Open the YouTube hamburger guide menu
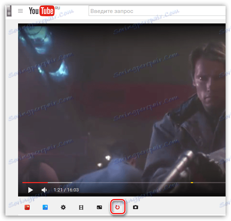The height and width of the screenshot is (221, 231). click(20, 11)
